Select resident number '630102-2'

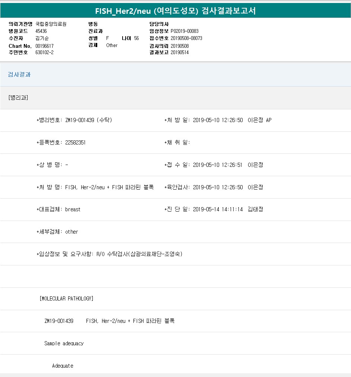coord(44,52)
